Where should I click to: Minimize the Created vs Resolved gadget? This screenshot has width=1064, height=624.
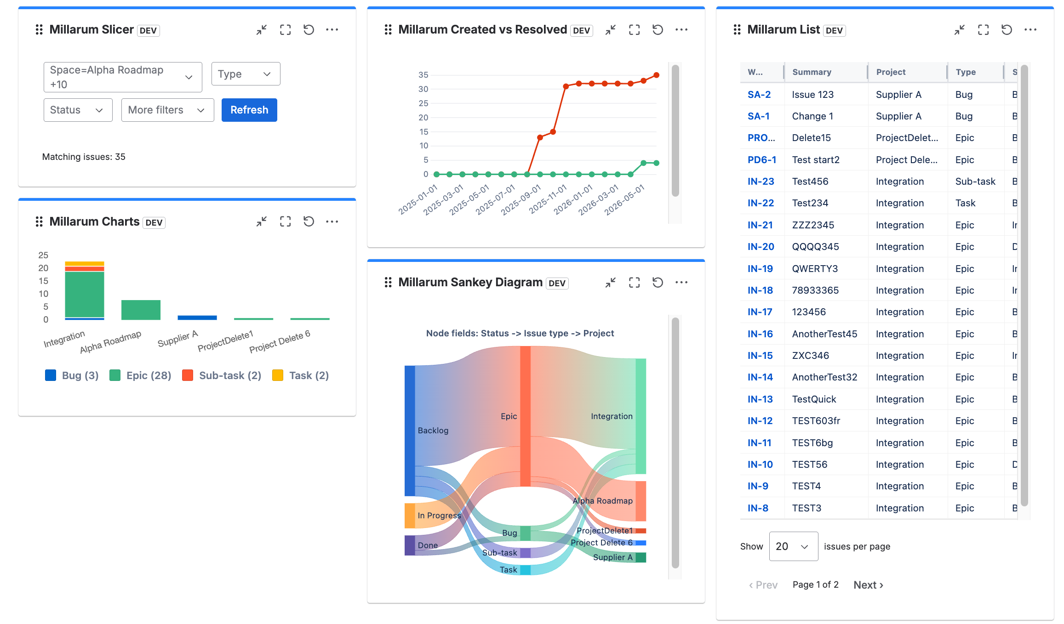[x=611, y=30]
